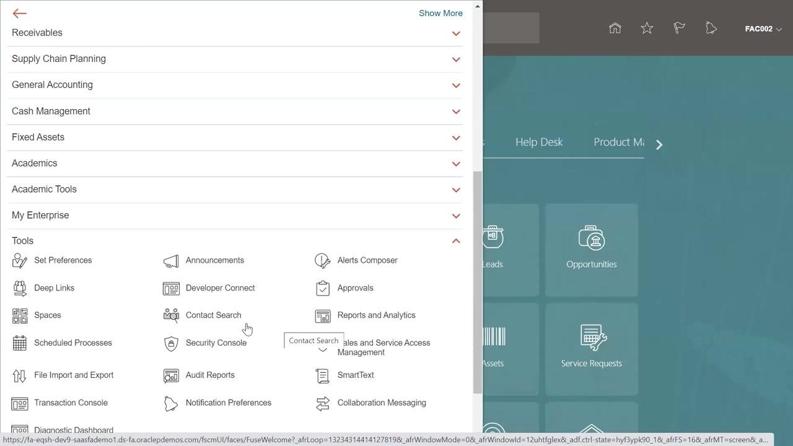Switch to the Product Management tab
Viewport: 793px width, 446px height.
(618, 142)
